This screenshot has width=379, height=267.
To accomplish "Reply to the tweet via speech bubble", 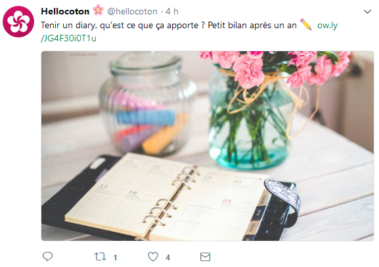I will pyautogui.click(x=47, y=257).
